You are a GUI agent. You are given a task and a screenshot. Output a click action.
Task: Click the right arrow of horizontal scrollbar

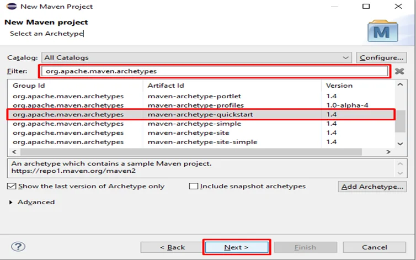388,152
